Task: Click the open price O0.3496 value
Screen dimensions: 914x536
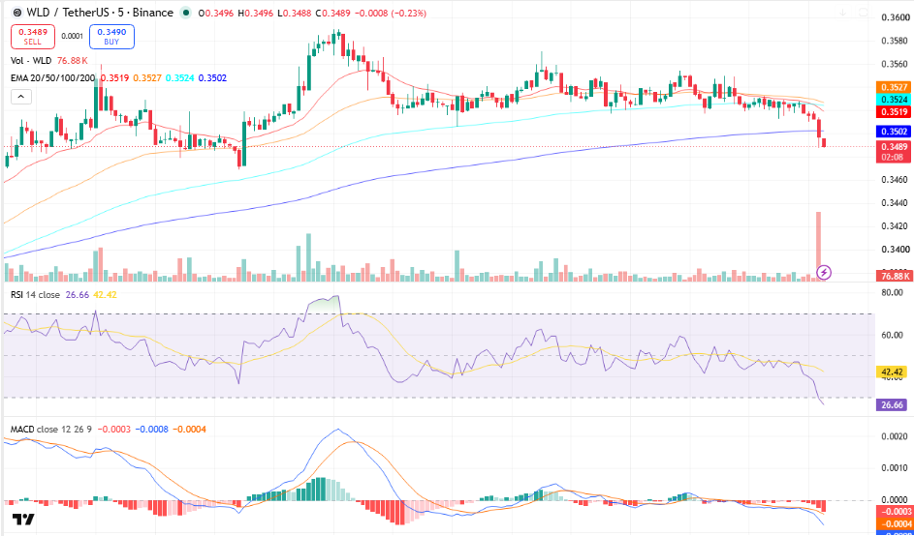Action: tap(217, 13)
